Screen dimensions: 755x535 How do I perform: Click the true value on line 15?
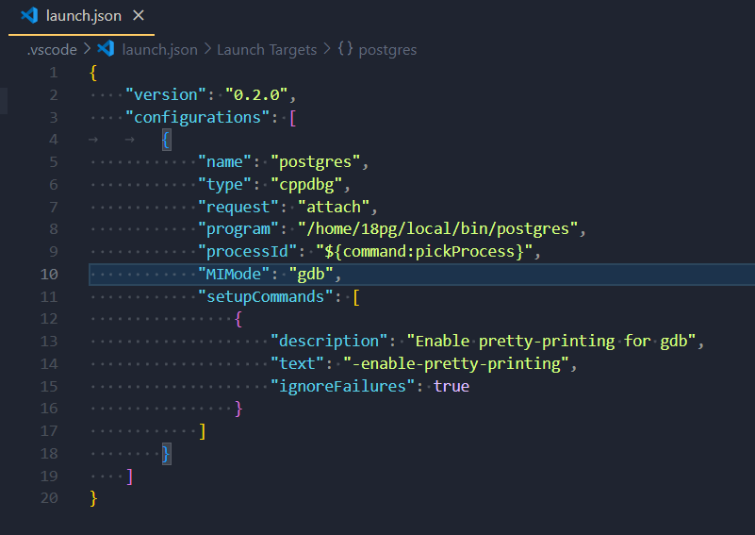click(451, 387)
